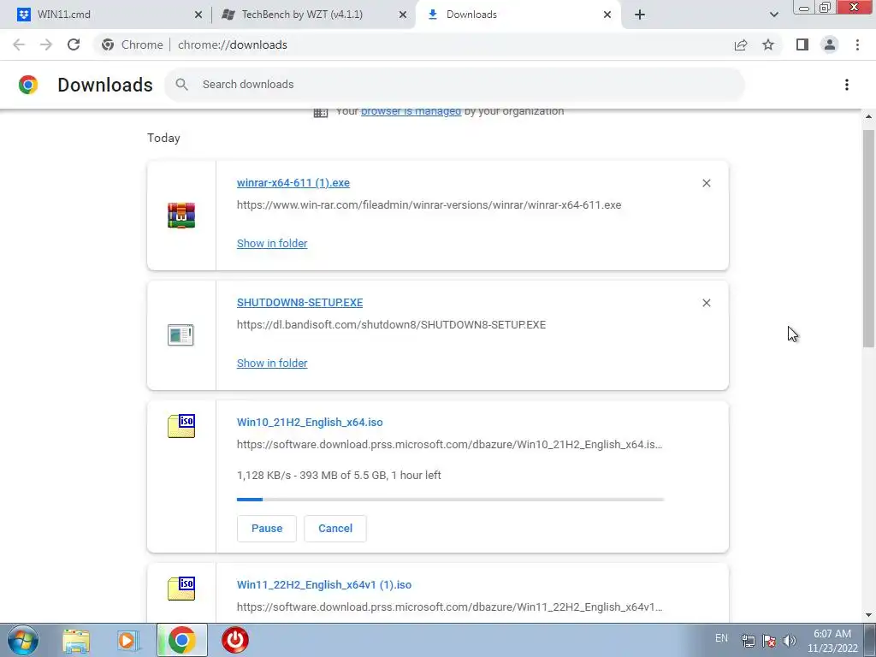Image resolution: width=876 pixels, height=657 pixels.
Task: Click the winrar download source URL text
Action: [x=429, y=205]
